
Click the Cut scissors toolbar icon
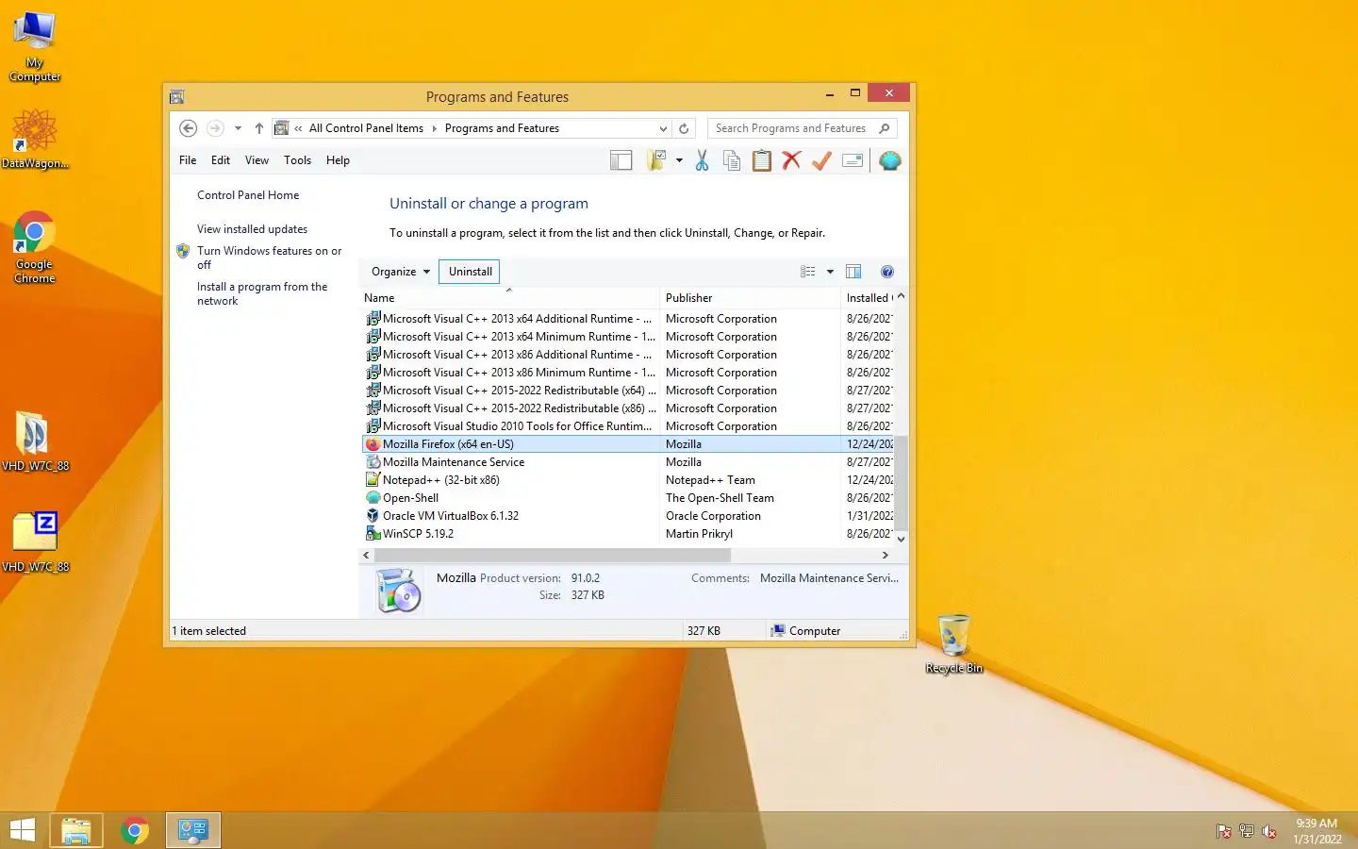pyautogui.click(x=702, y=160)
